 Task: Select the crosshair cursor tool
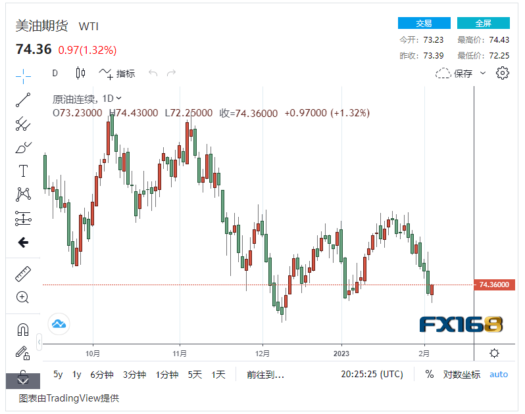[23, 74]
